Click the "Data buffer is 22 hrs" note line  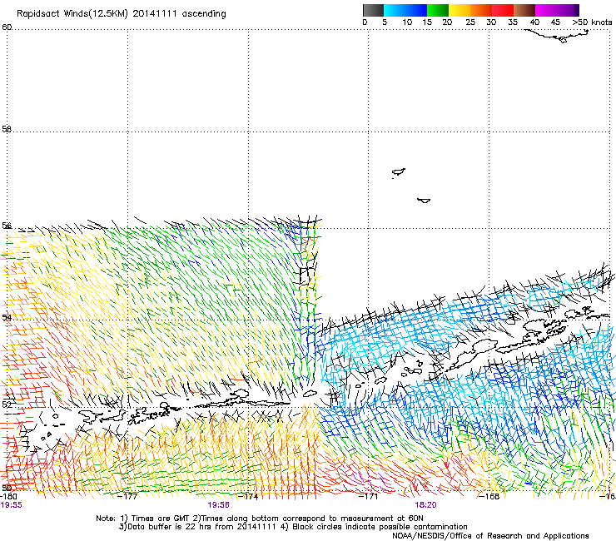pyautogui.click(x=293, y=527)
